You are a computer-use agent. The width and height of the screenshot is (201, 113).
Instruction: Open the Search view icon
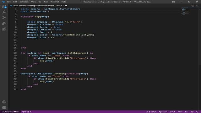pos(4,12)
